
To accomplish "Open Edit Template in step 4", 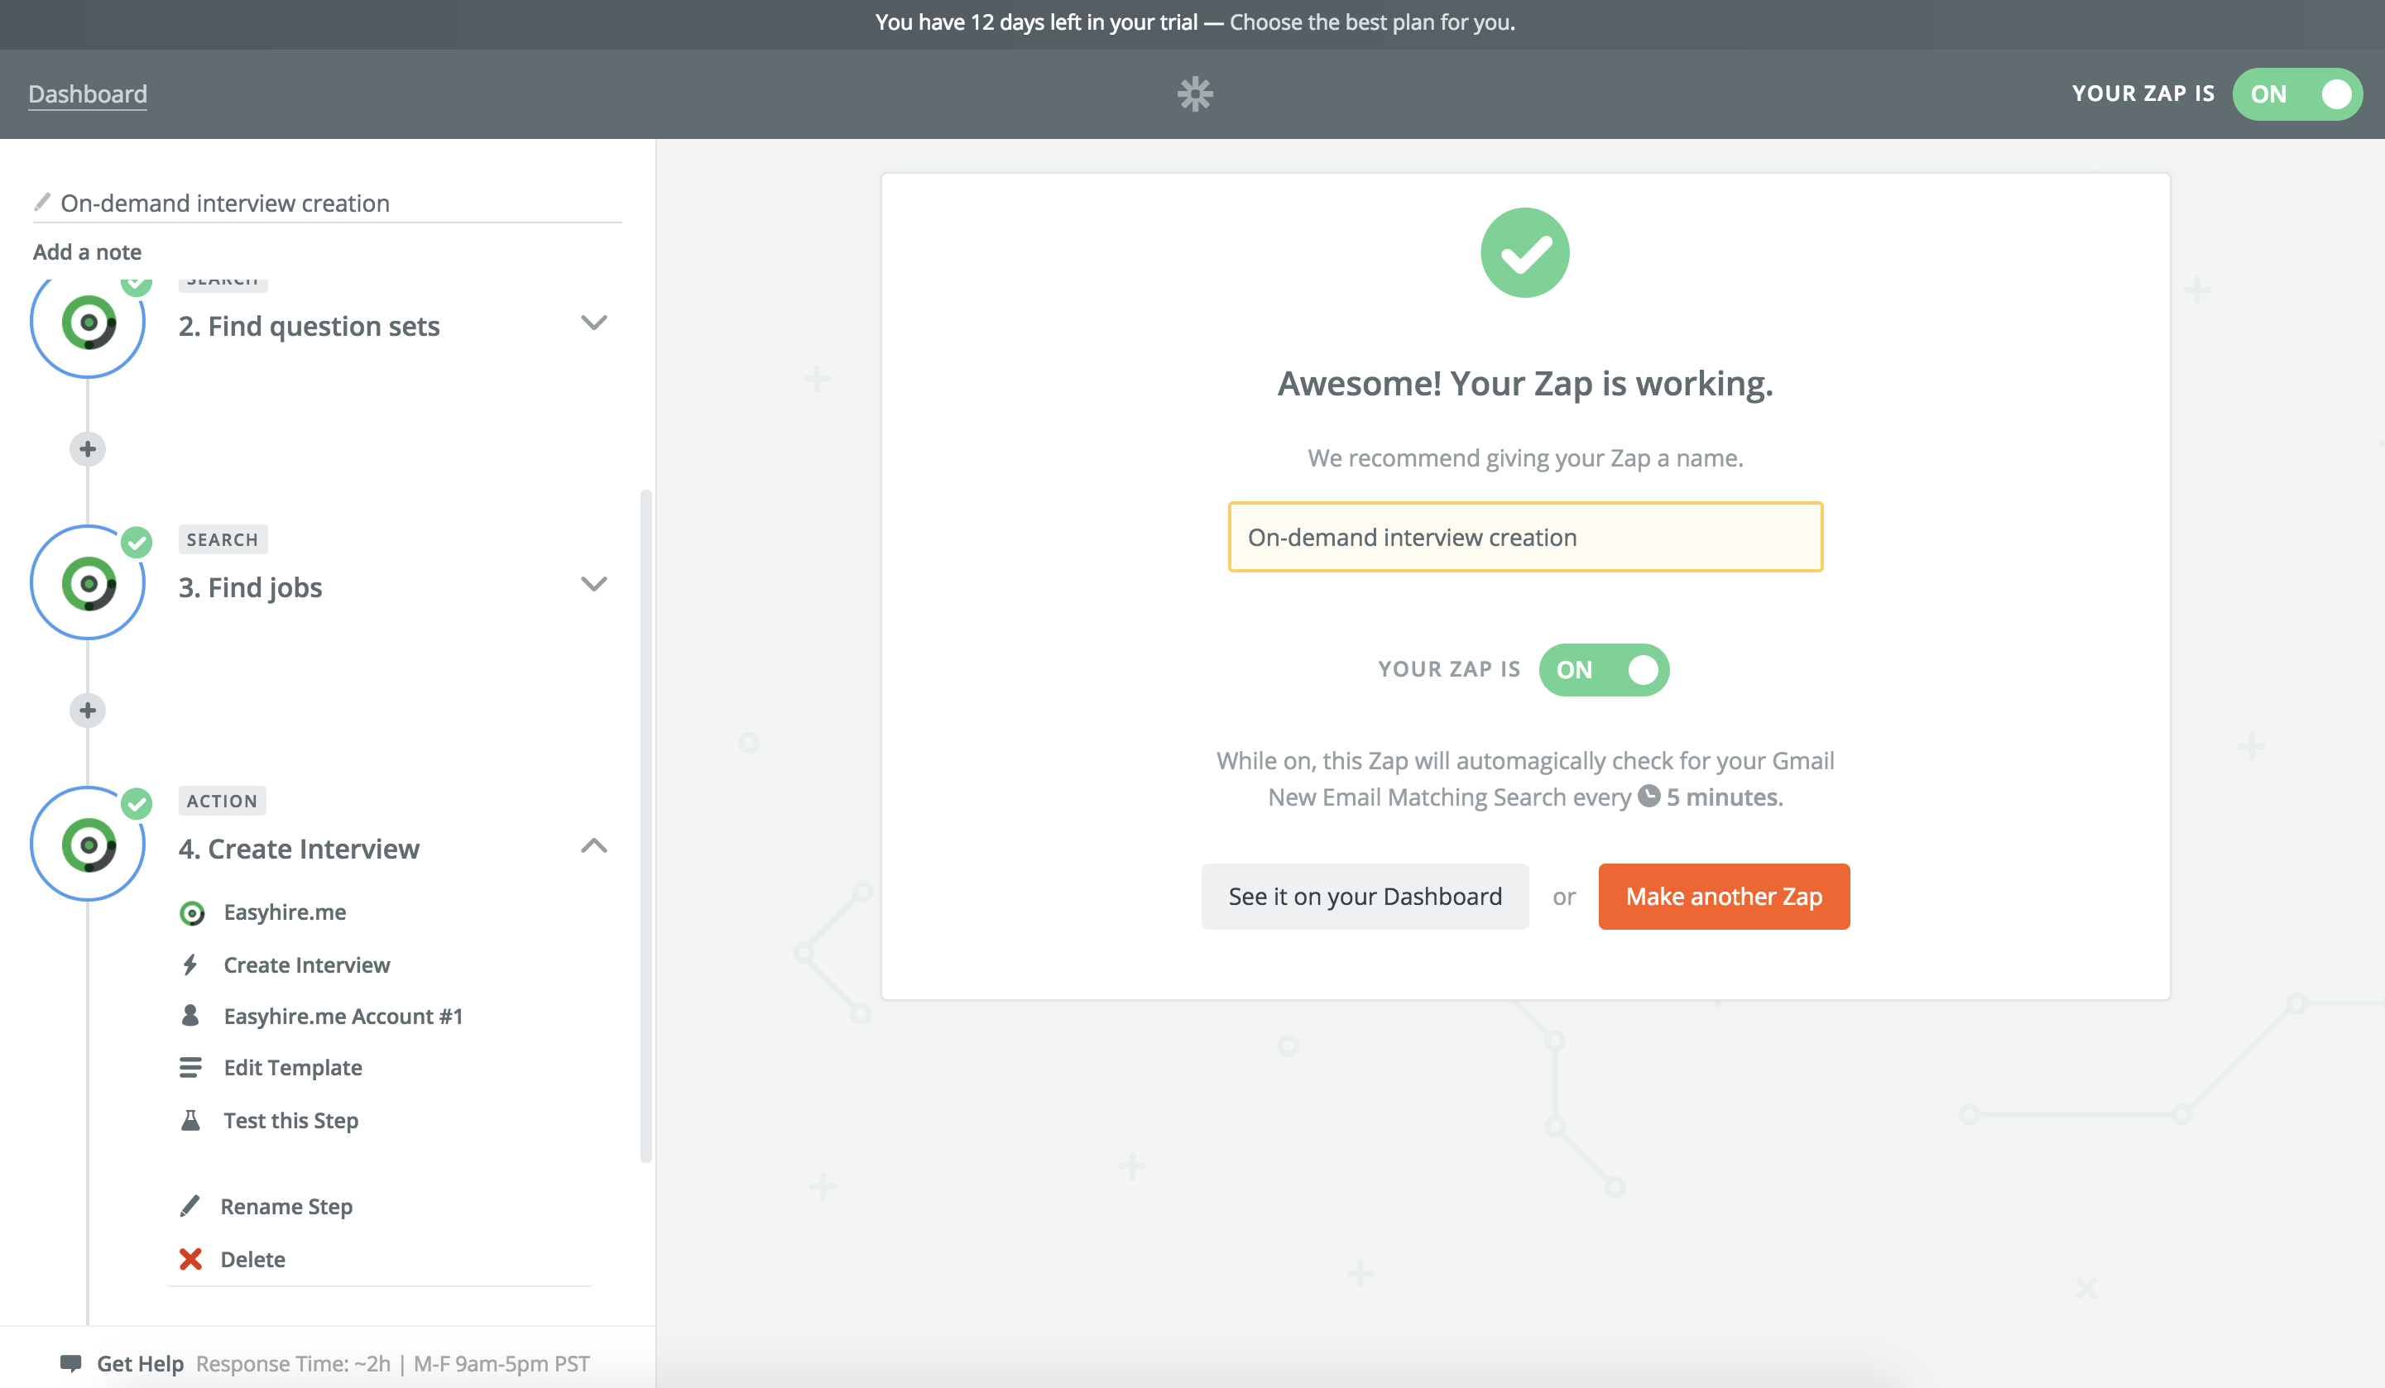I will 292,1067.
